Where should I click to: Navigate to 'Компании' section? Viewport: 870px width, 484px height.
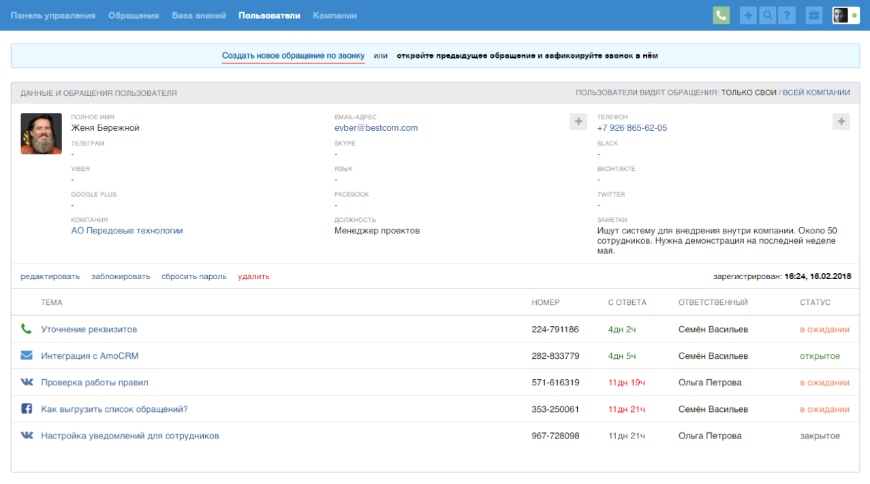(x=335, y=16)
